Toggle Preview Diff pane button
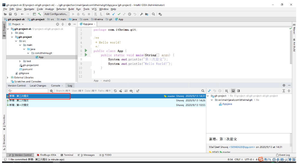This screenshot has height=165, width=300. click(x=238, y=91)
